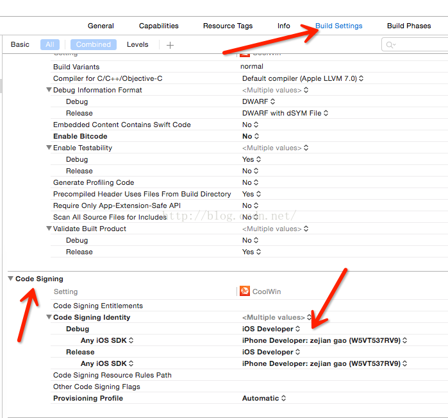This screenshot has width=448, height=418.
Task: Click the Setting column header in Code Signing
Action: pos(66,292)
